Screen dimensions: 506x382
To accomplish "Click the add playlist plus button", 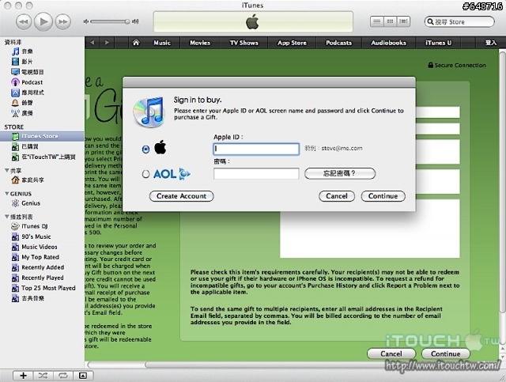I will 23,375.
